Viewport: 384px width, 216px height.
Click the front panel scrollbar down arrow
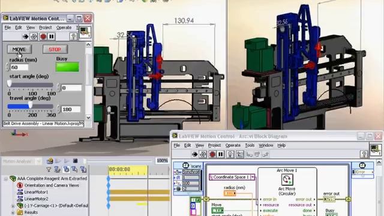point(88,118)
